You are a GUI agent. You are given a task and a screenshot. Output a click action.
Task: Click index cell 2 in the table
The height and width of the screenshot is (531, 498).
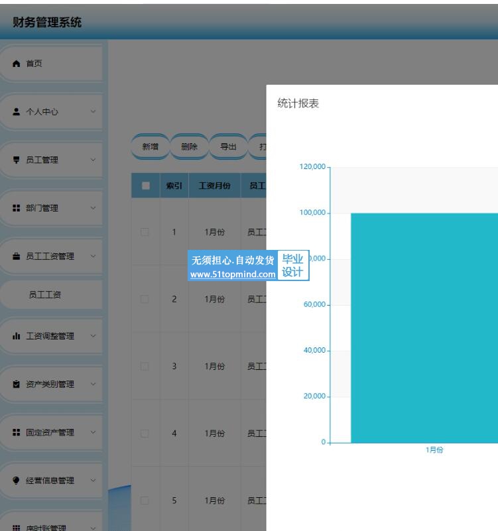174,299
